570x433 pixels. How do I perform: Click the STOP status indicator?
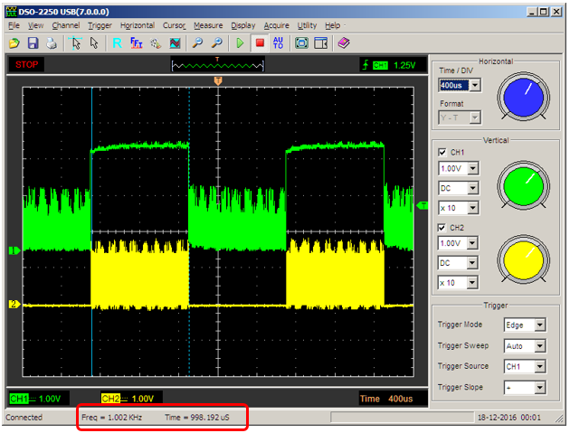tap(26, 65)
